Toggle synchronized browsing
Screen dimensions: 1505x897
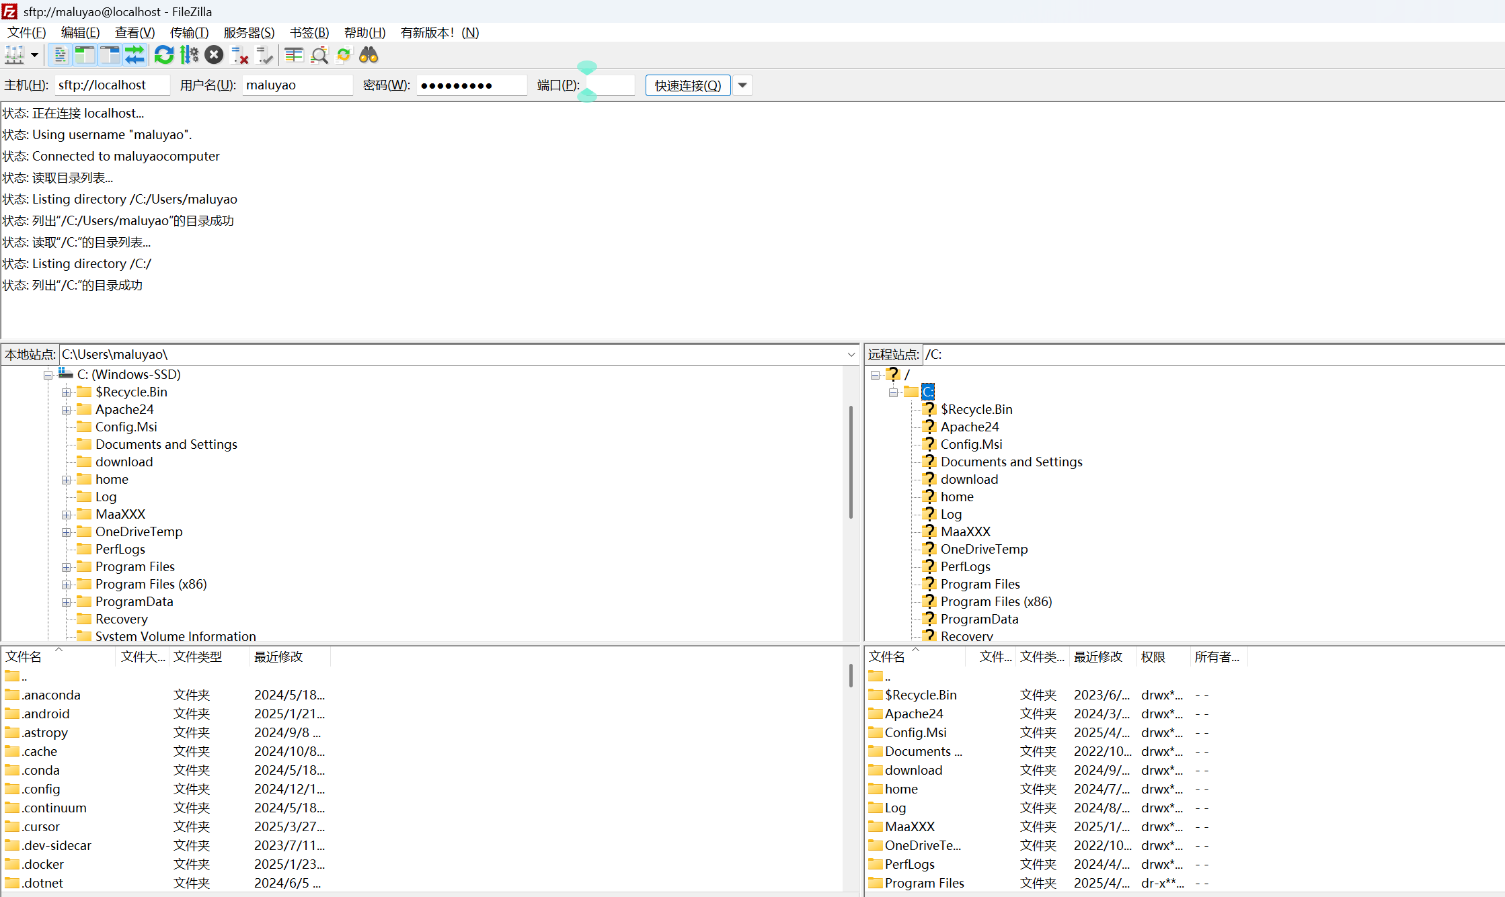(344, 55)
